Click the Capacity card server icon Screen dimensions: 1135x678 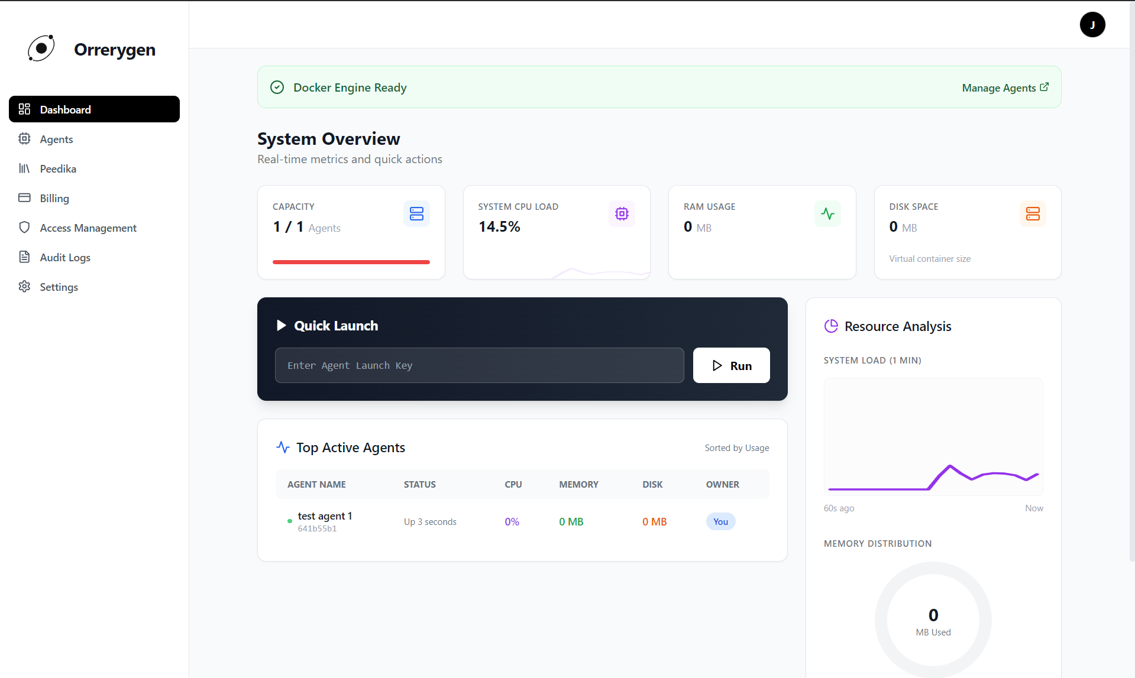click(x=416, y=213)
